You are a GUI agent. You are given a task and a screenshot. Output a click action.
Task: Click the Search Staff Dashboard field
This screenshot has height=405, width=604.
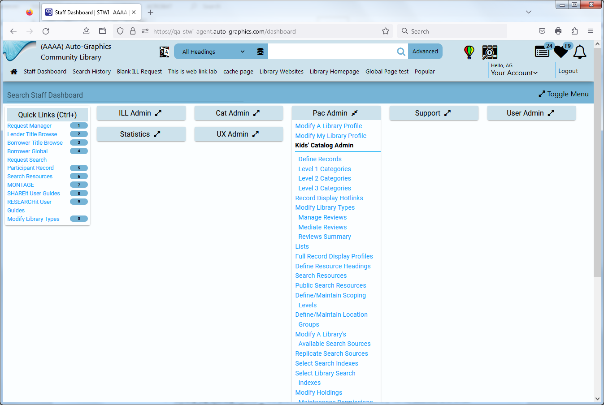(x=125, y=95)
